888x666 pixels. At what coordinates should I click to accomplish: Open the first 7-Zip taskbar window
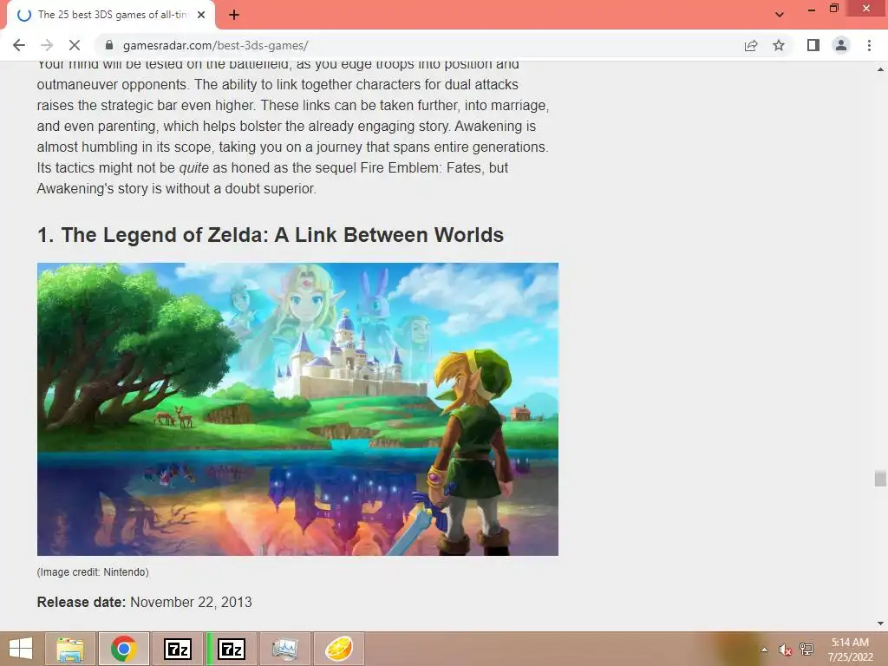[177, 649]
